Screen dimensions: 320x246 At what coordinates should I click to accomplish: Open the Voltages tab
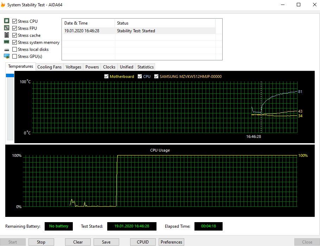73,67
